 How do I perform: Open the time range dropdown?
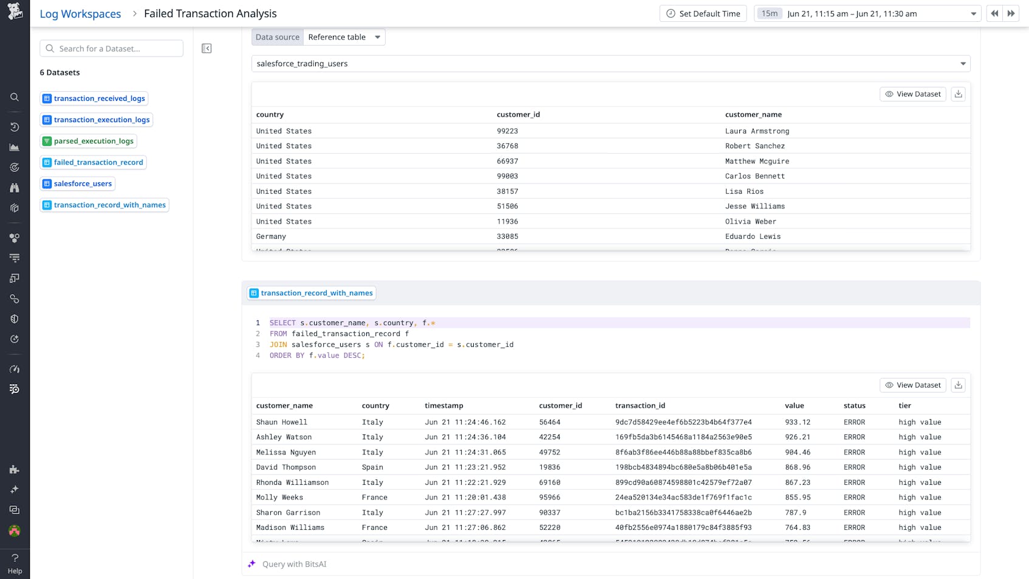click(974, 13)
